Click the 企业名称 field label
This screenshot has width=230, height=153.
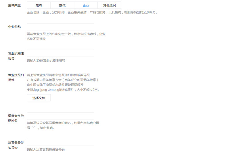(14, 27)
